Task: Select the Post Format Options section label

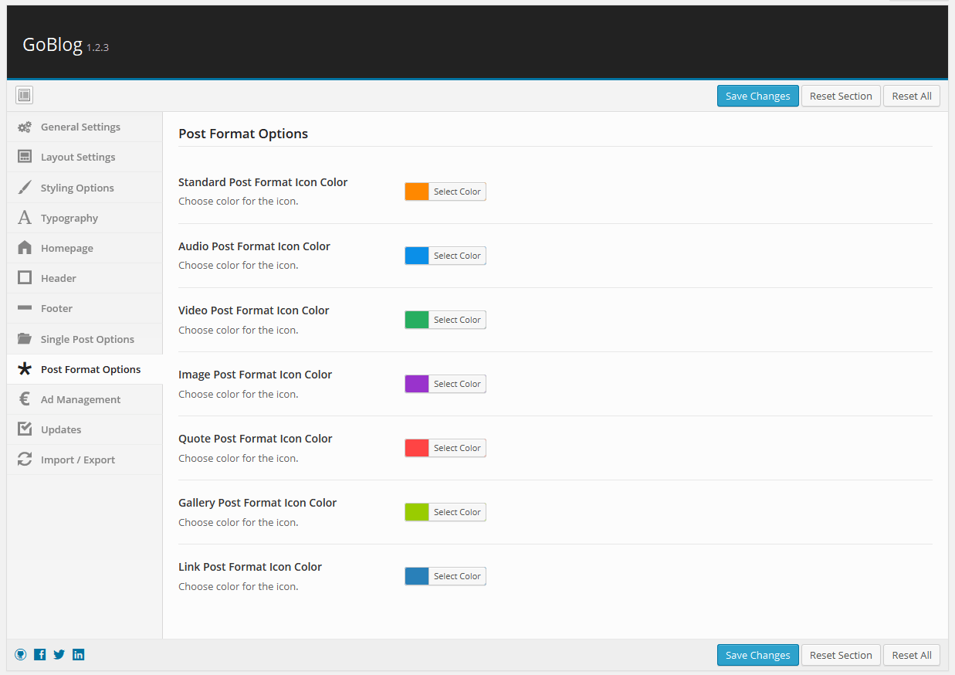Action: coord(91,369)
